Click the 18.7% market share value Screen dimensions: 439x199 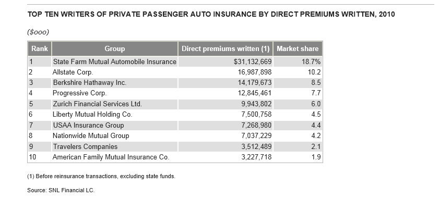[x=311, y=61]
